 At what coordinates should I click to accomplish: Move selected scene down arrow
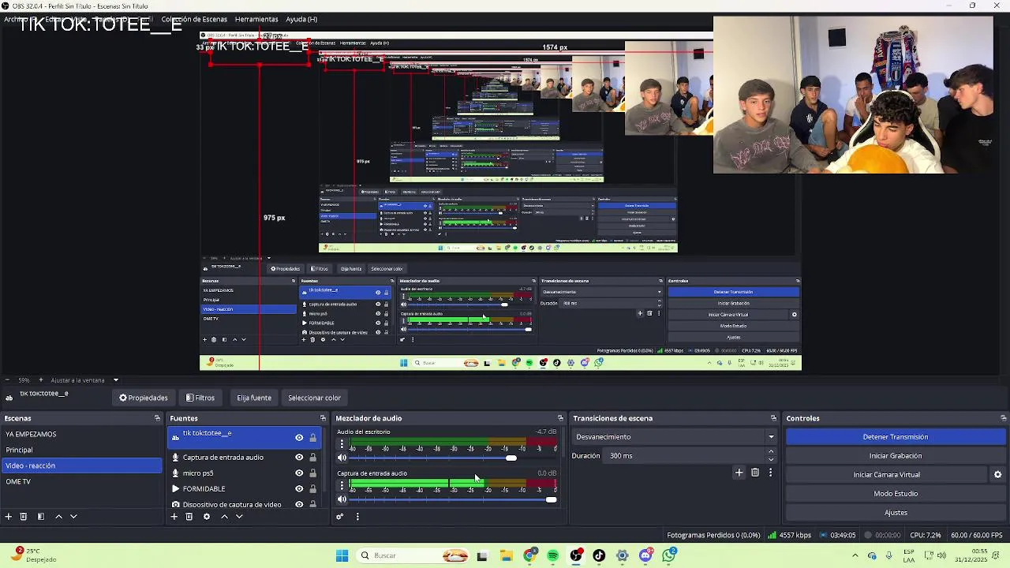(73, 517)
